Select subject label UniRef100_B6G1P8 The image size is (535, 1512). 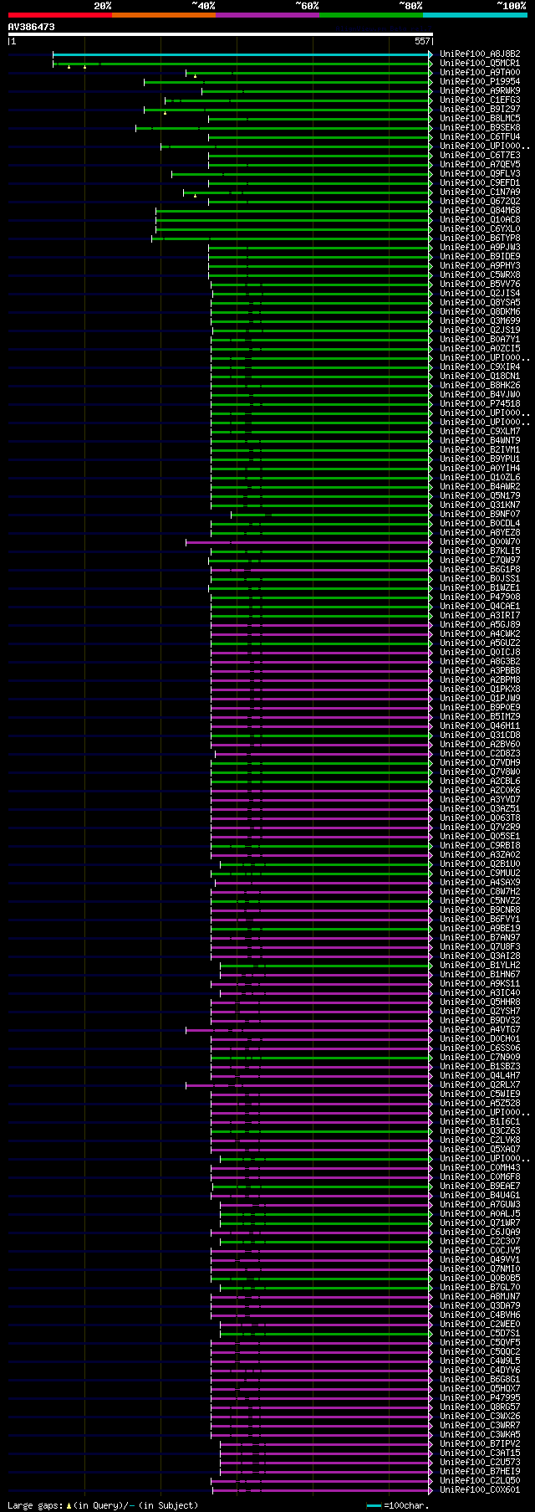click(480, 570)
